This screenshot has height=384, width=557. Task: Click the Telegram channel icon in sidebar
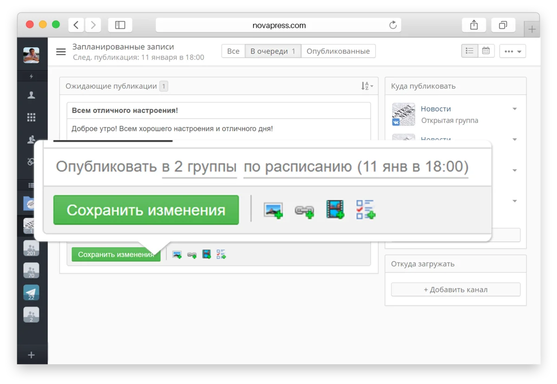point(31,293)
